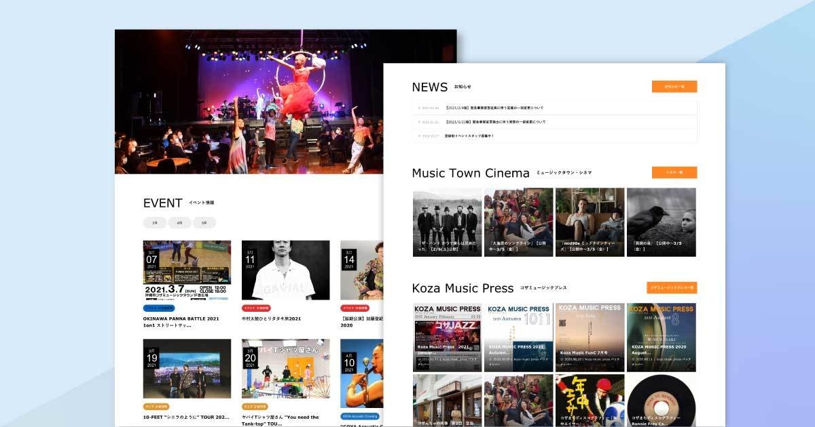Open the 年中エイサー discography thumbnail
The image size is (815, 427).
tap(590, 401)
